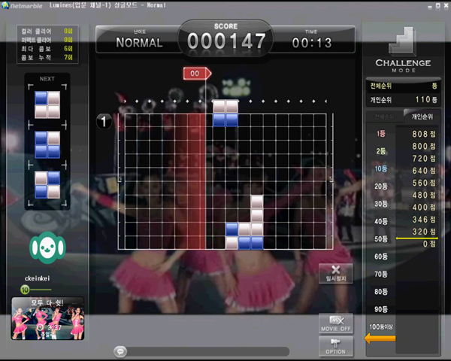Open the music video thumbnail

pyautogui.click(x=47, y=317)
